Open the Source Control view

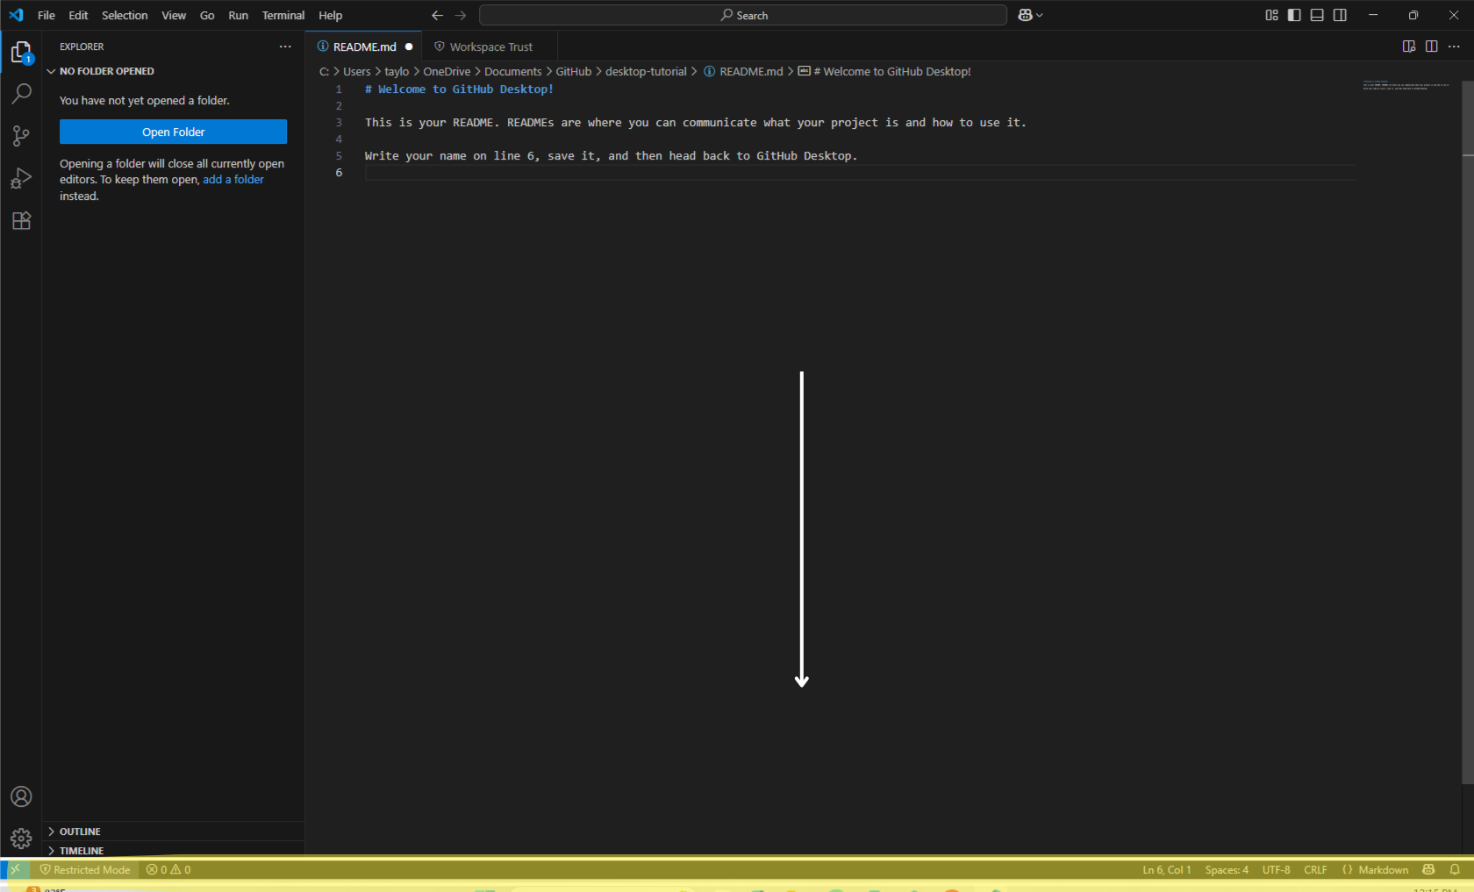tap(21, 136)
